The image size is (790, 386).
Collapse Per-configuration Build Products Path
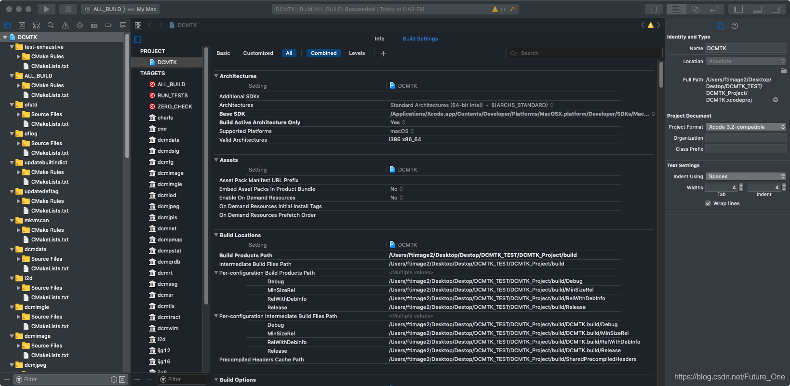click(216, 273)
